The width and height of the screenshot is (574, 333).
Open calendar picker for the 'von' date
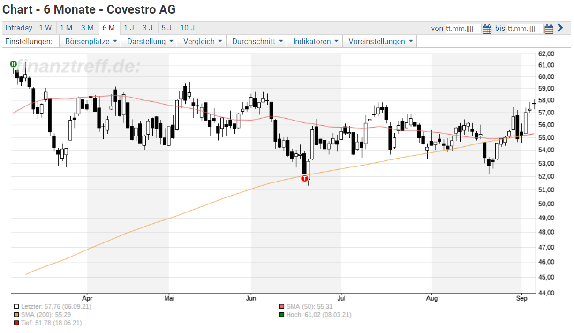[x=487, y=29]
